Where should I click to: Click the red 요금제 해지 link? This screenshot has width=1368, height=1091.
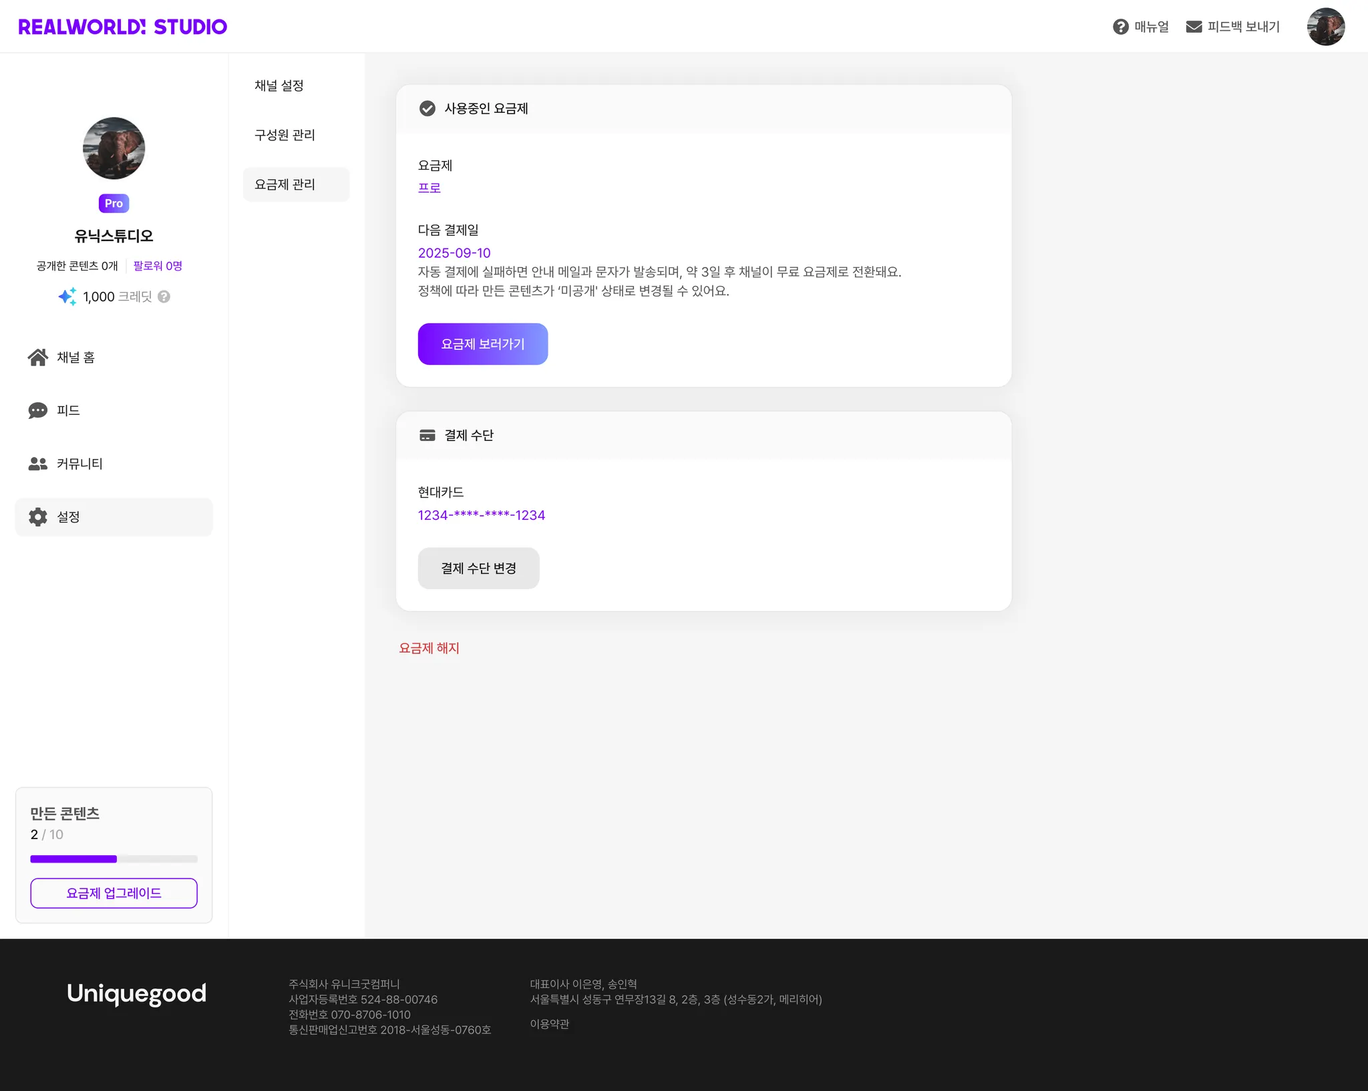coord(429,648)
